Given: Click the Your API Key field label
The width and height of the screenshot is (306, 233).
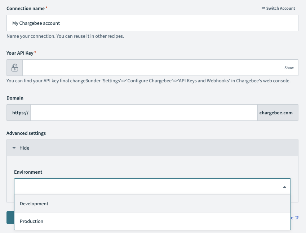Looking at the screenshot, I should [x=20, y=53].
